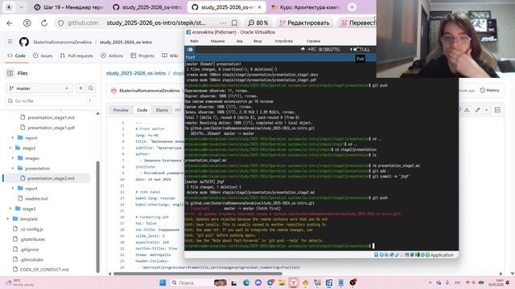Edit the file with pencil icon

point(478,110)
